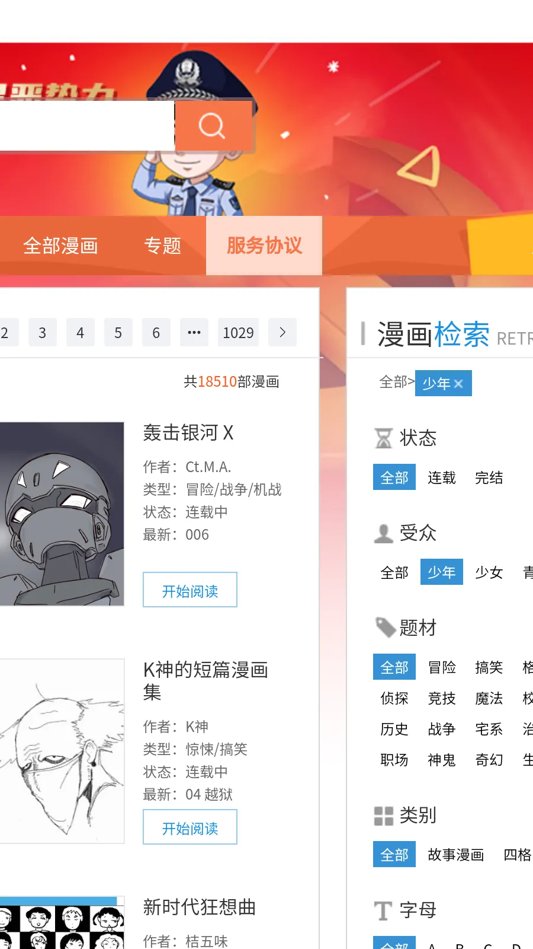
Task: Click the grid 类别 icon
Action: click(x=384, y=816)
